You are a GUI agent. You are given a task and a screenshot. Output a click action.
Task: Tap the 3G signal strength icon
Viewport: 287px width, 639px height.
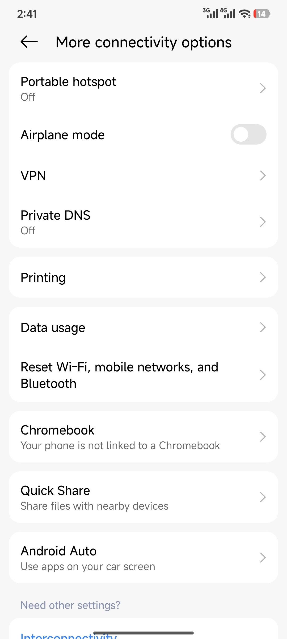(x=210, y=13)
